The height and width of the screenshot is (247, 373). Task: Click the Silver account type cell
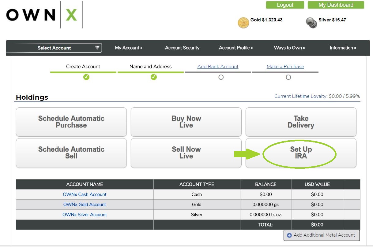pos(197,215)
